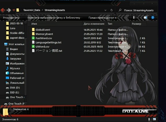Click the file name MemoryEvent
Viewport: 166px width, 122px height.
pos(44,34)
